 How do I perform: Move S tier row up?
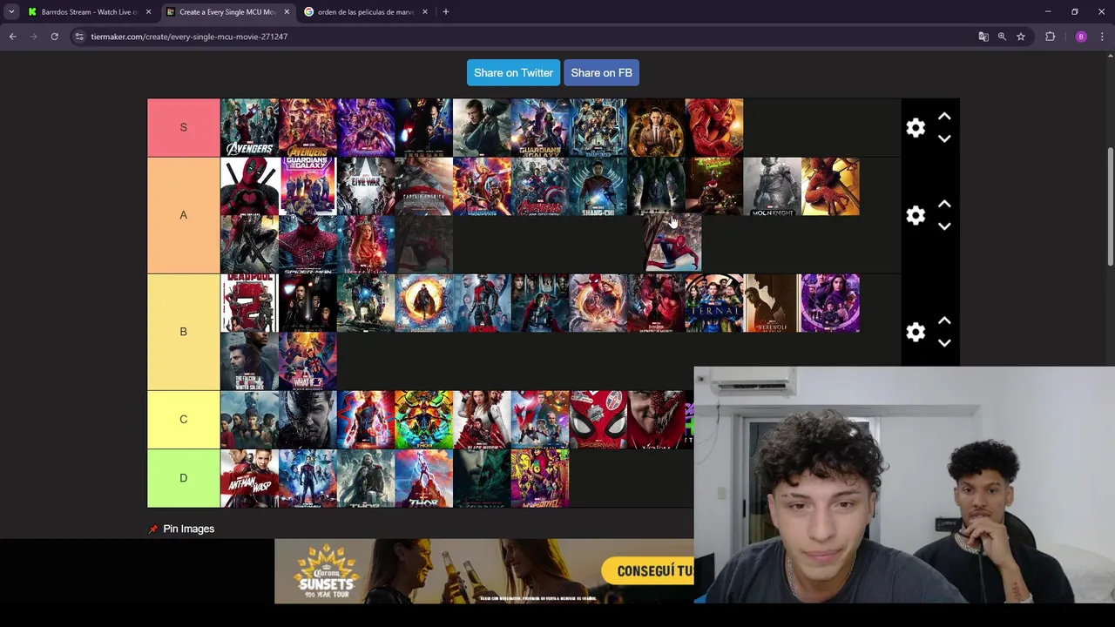pyautogui.click(x=944, y=117)
